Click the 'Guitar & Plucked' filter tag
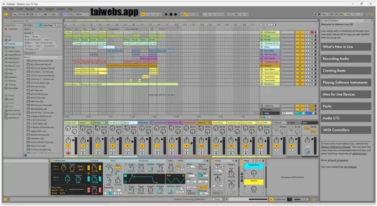Viewport: 377px width, 206px height. click(33, 39)
